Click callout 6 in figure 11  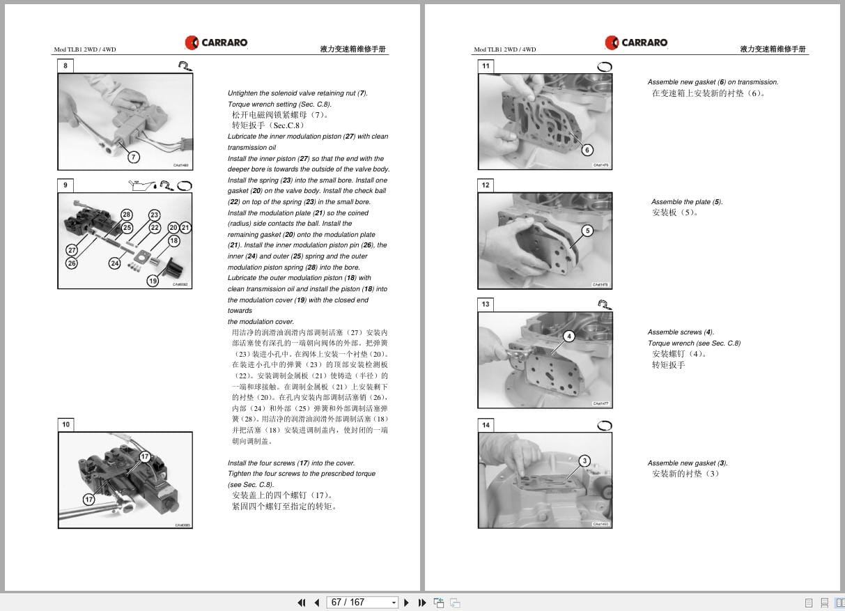coord(587,150)
